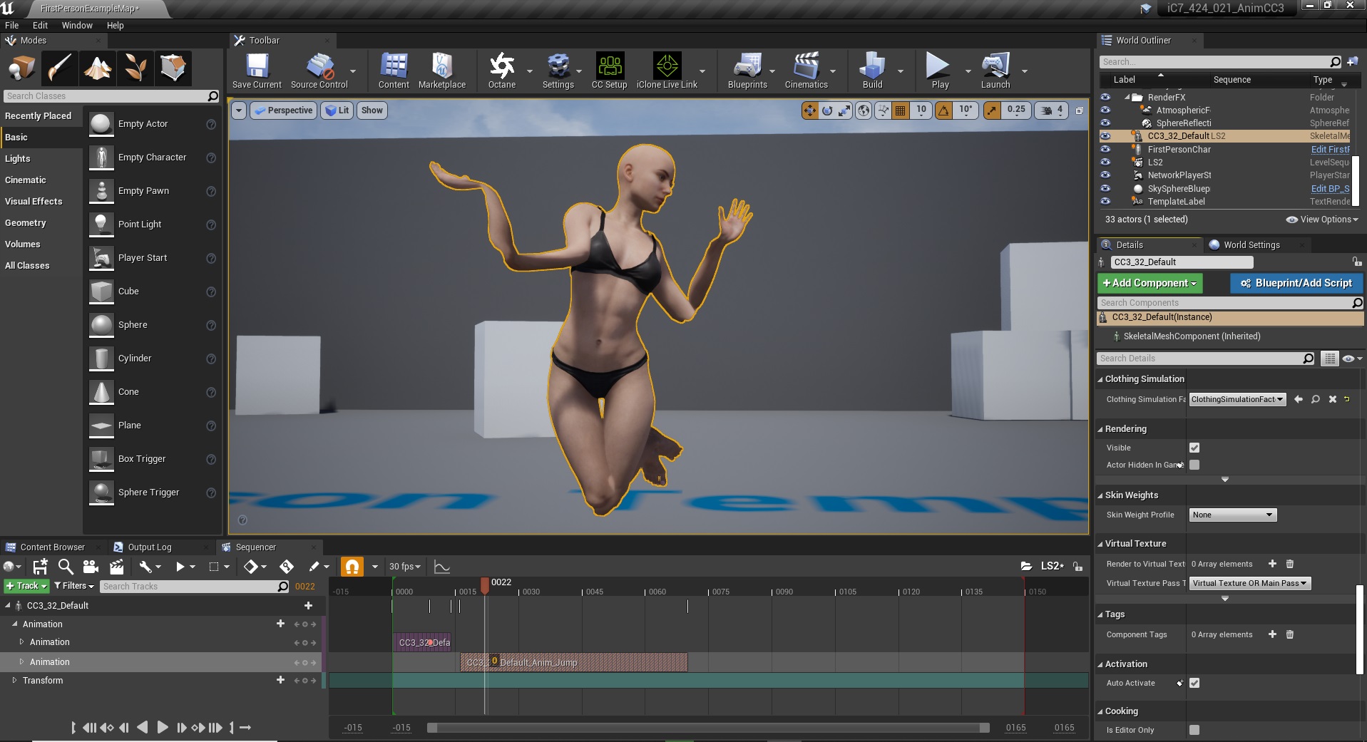Select the Landscape mode icon
Image resolution: width=1367 pixels, height=742 pixels.
[x=97, y=68]
